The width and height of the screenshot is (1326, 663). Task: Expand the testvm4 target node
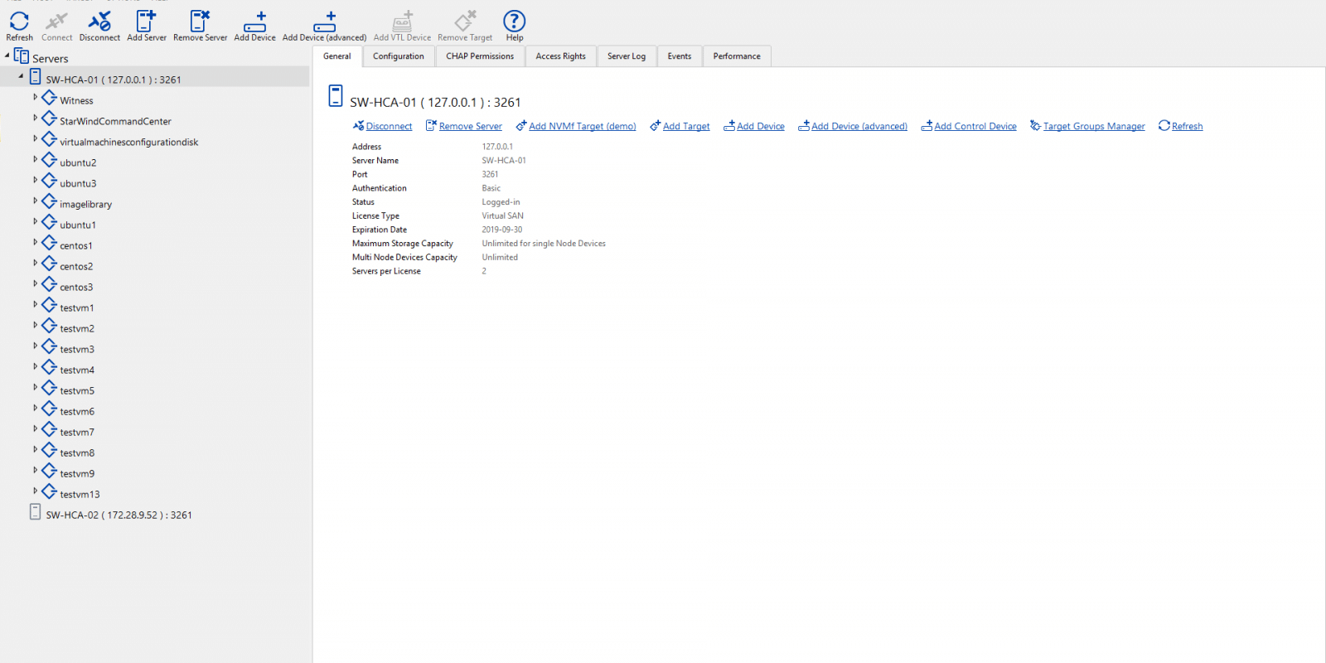(x=35, y=366)
